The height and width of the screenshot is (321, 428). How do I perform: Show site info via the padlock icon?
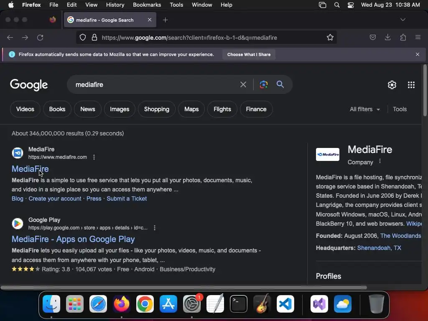[94, 37]
